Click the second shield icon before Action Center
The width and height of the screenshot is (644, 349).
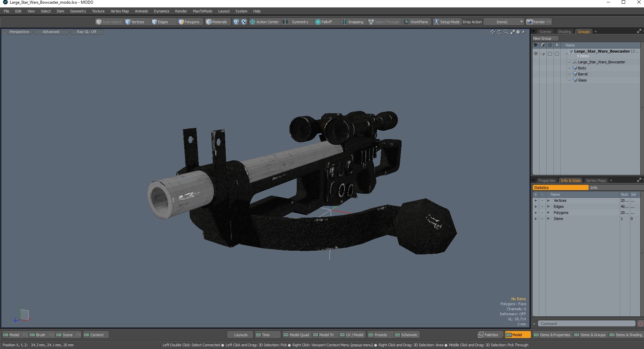point(244,22)
